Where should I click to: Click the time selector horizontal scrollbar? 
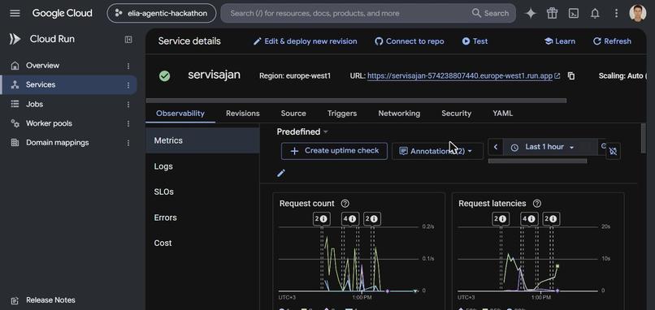(x=537, y=161)
